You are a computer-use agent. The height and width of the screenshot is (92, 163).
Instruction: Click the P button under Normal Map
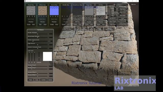click(51, 16)
